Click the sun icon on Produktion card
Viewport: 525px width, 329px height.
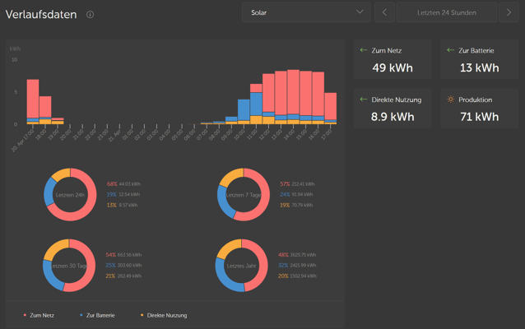coord(450,100)
